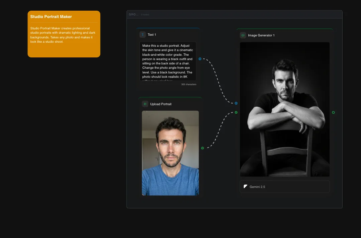The width and height of the screenshot is (361, 238).
Task: Click the "T" icon on the Text 1 node
Action: click(x=142, y=34)
